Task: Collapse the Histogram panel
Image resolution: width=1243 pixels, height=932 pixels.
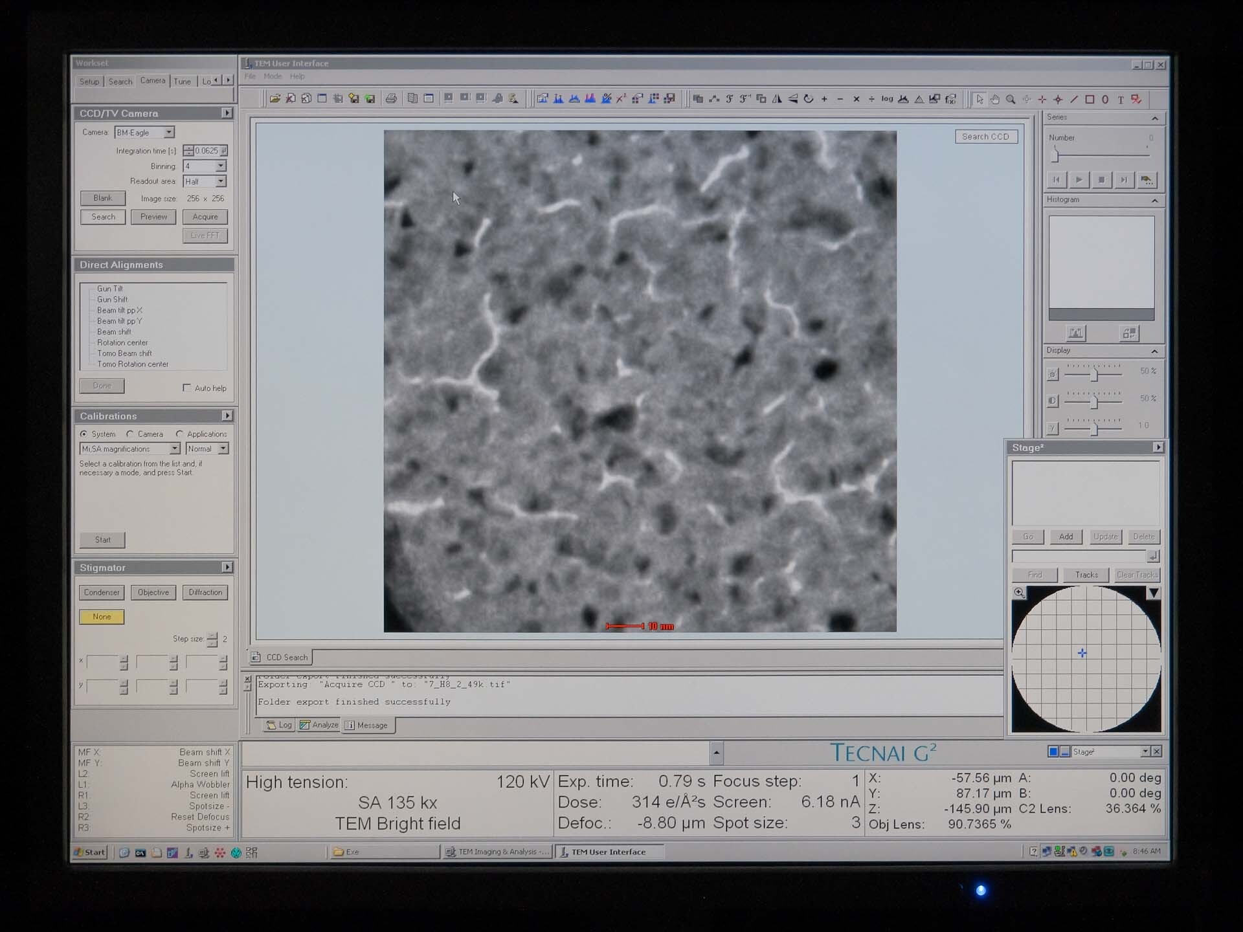Action: point(1154,200)
